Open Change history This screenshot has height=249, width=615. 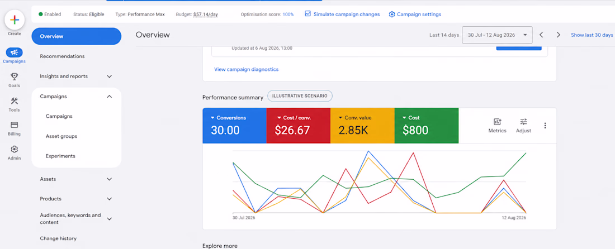tap(58, 238)
